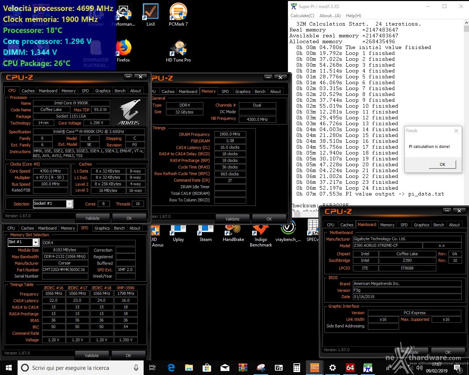Open About tab in CPU-Z Memory window

point(276,92)
